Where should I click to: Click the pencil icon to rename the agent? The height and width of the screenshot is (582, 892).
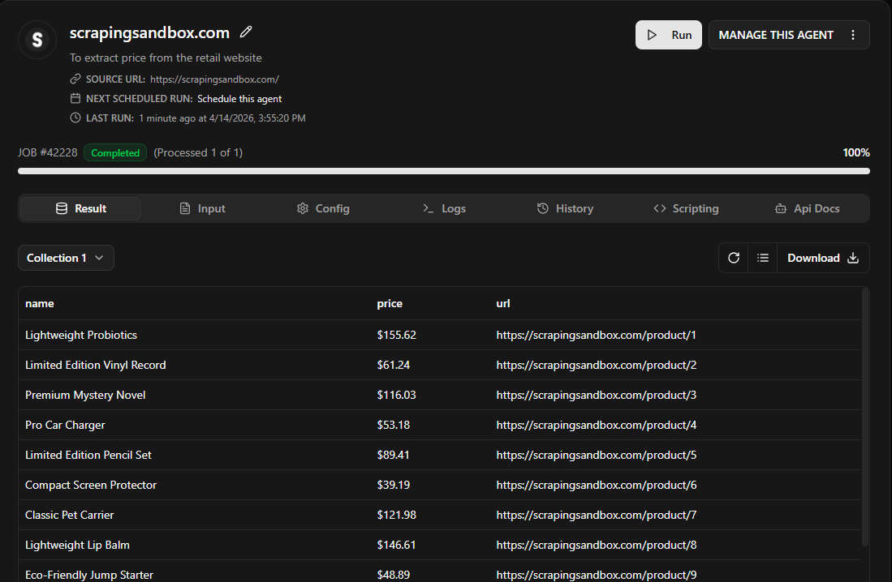(246, 32)
